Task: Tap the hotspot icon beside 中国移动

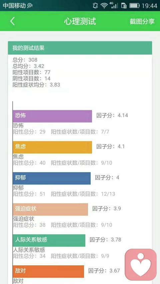Action: click(x=30, y=6)
